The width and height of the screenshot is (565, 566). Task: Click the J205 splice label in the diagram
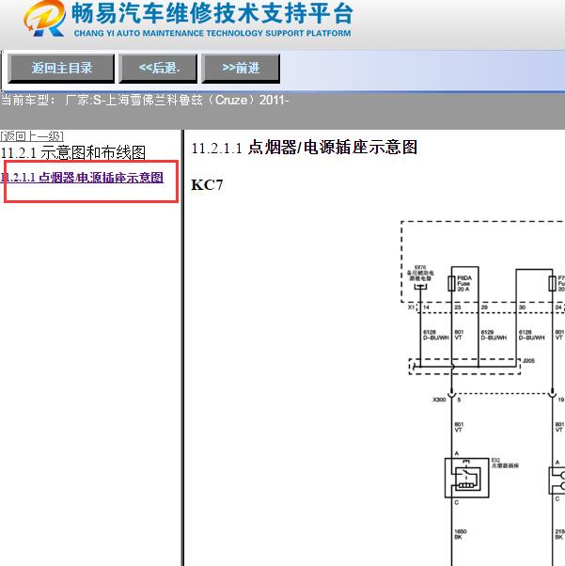point(528,361)
